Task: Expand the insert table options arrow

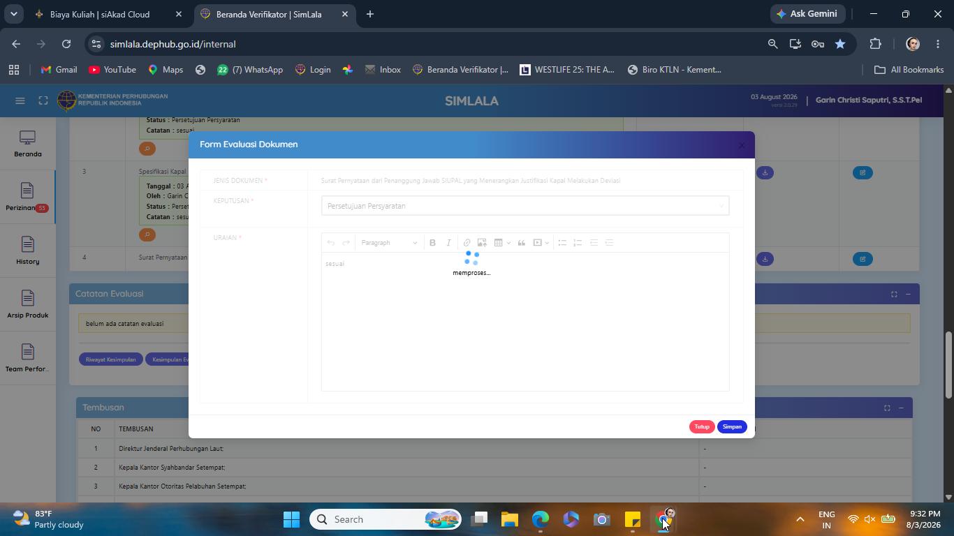Action: click(508, 243)
